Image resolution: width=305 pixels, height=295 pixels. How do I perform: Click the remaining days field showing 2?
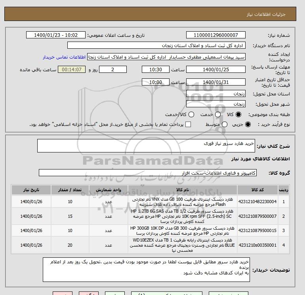tap(113, 69)
